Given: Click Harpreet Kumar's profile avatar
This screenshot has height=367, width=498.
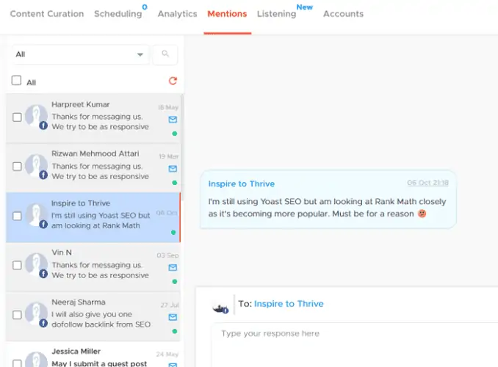Looking at the screenshot, I should 36,117.
